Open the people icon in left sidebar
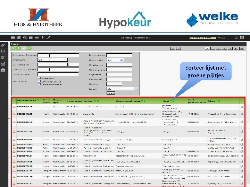Viewport: 250px width, 187px height. [3, 51]
